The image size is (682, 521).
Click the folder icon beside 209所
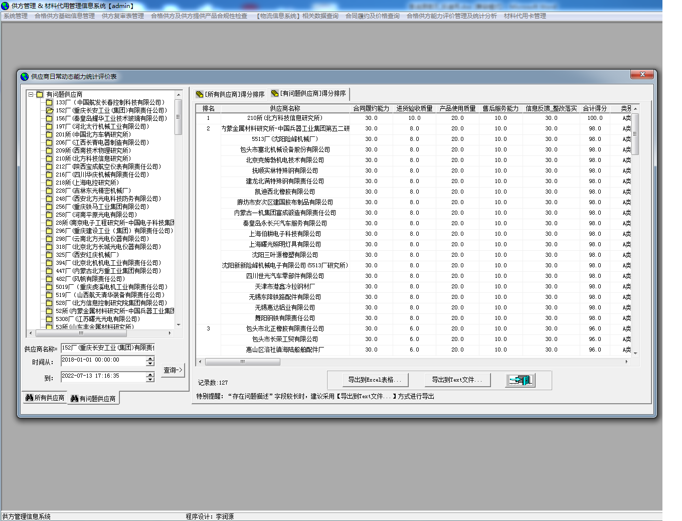49,150
